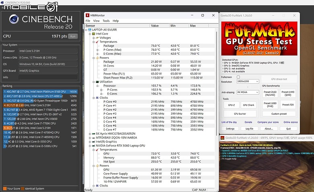Click the Custom preset button

(x=279, y=114)
